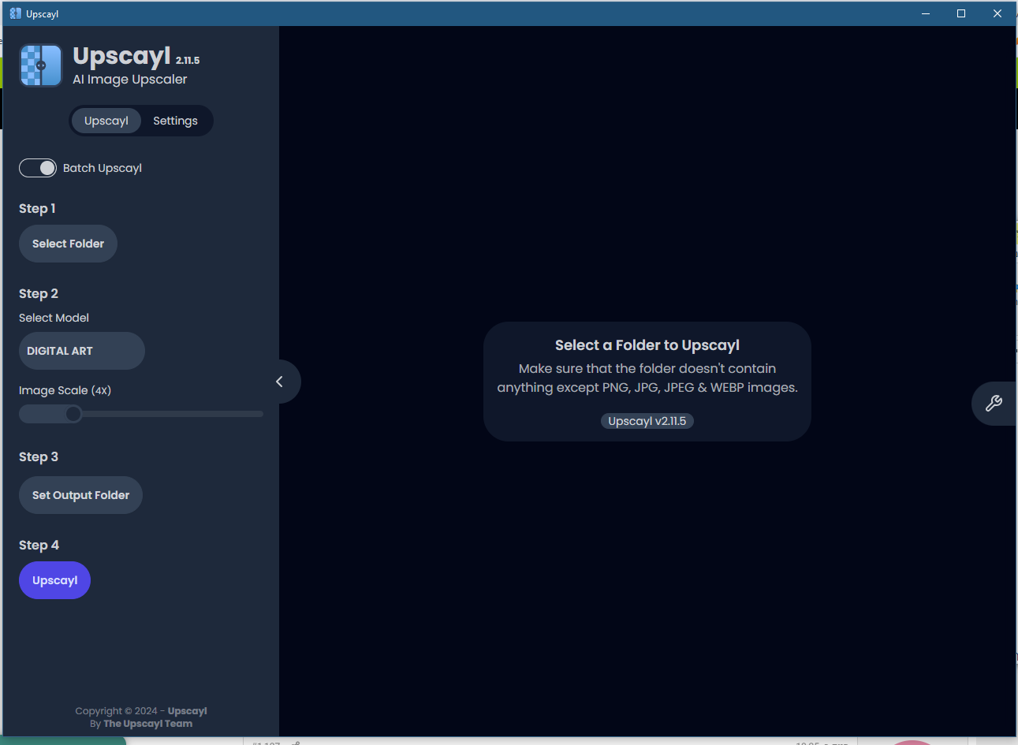Open The Upscayl Team link
Screen dimensions: 1018x745
[148, 724]
